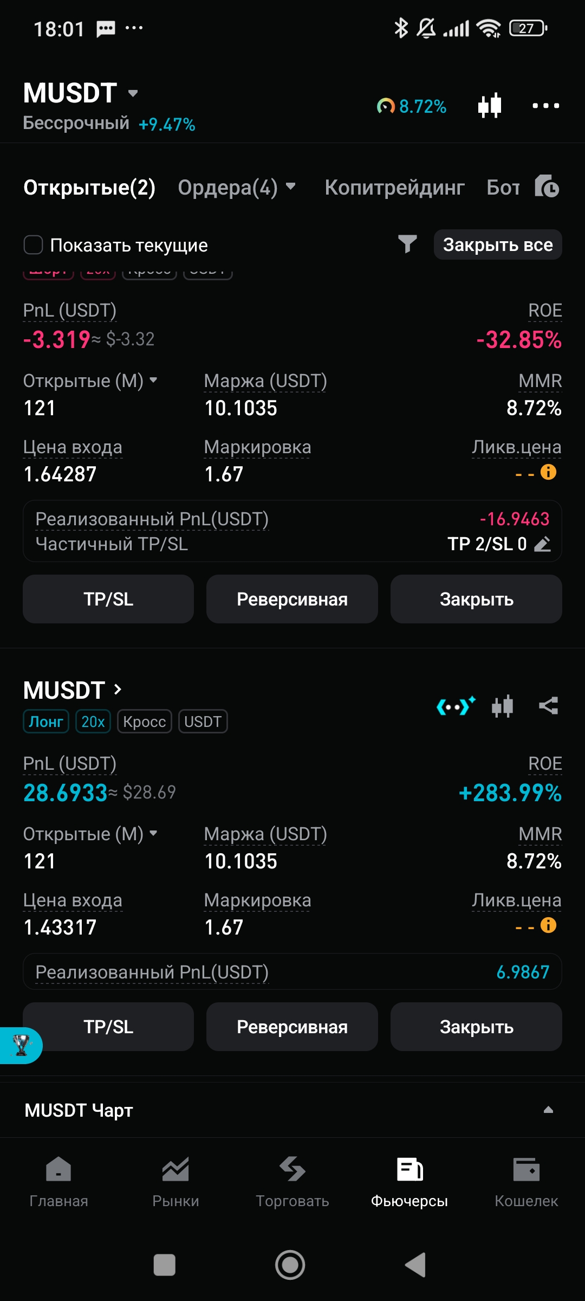This screenshot has height=1301, width=585.
Task: Open the Рынки bottom navigation tab
Action: click(175, 1182)
